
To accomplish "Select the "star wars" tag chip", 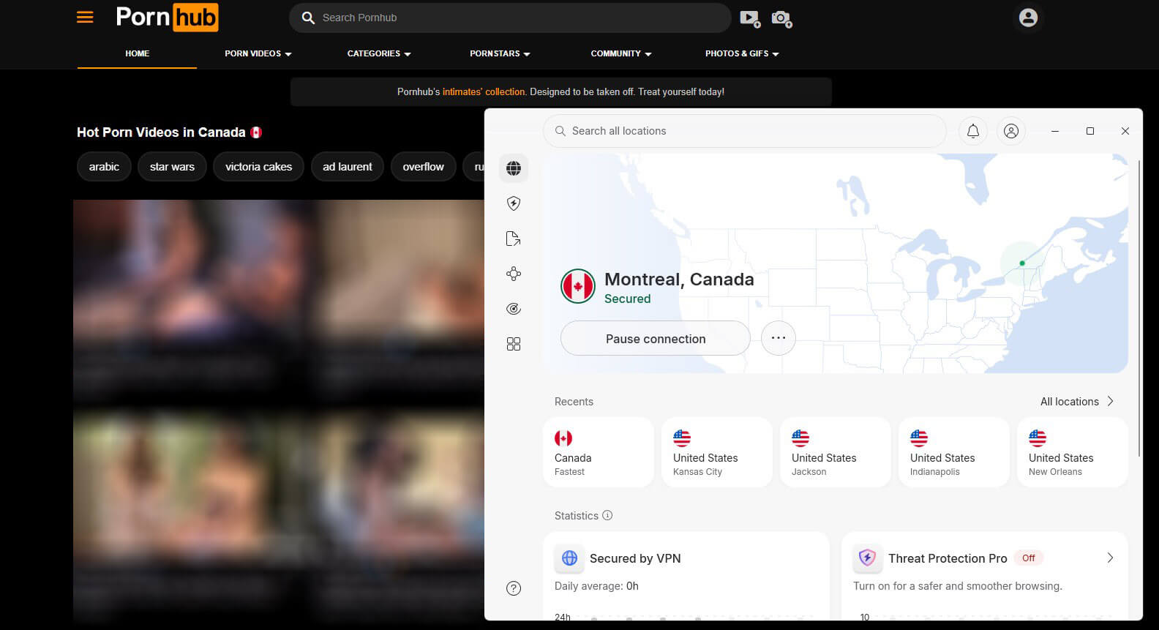I will [x=172, y=167].
